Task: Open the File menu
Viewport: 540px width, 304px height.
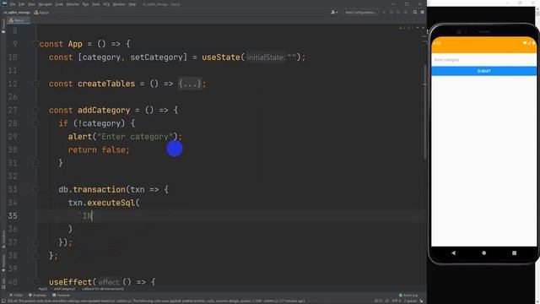Action: (13, 4)
